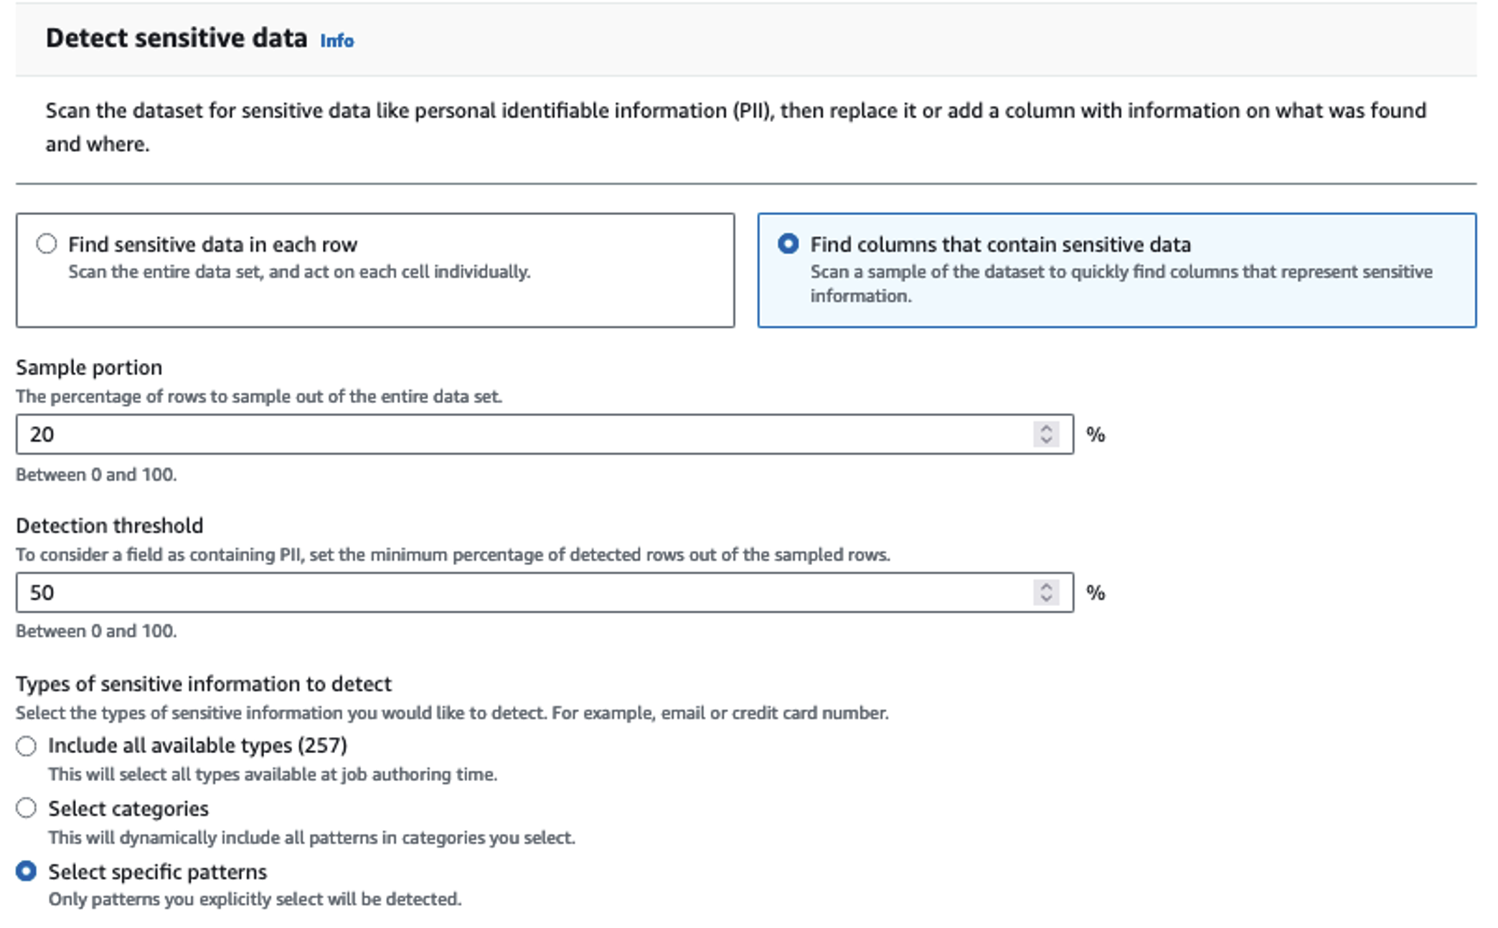Screen dimensions: 1498x928
Task: Click the 'Include all available types' label text
Action: (x=197, y=746)
